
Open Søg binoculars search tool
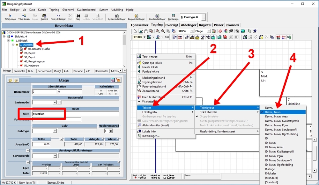(x=78, y=17)
